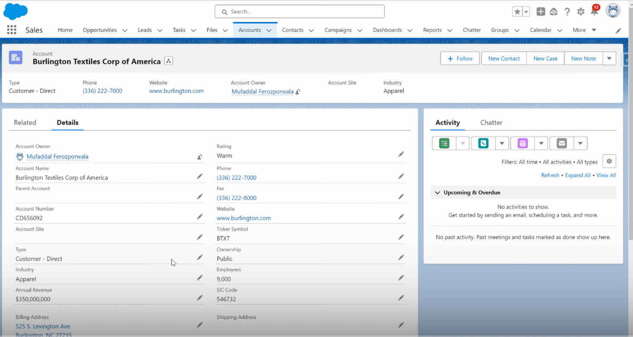Image resolution: width=633 pixels, height=337 pixels.
Task: Click the Help question mark icon
Action: [x=567, y=12]
